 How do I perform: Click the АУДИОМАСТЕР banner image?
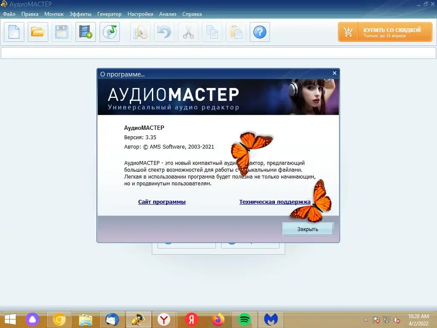pyautogui.click(x=218, y=97)
